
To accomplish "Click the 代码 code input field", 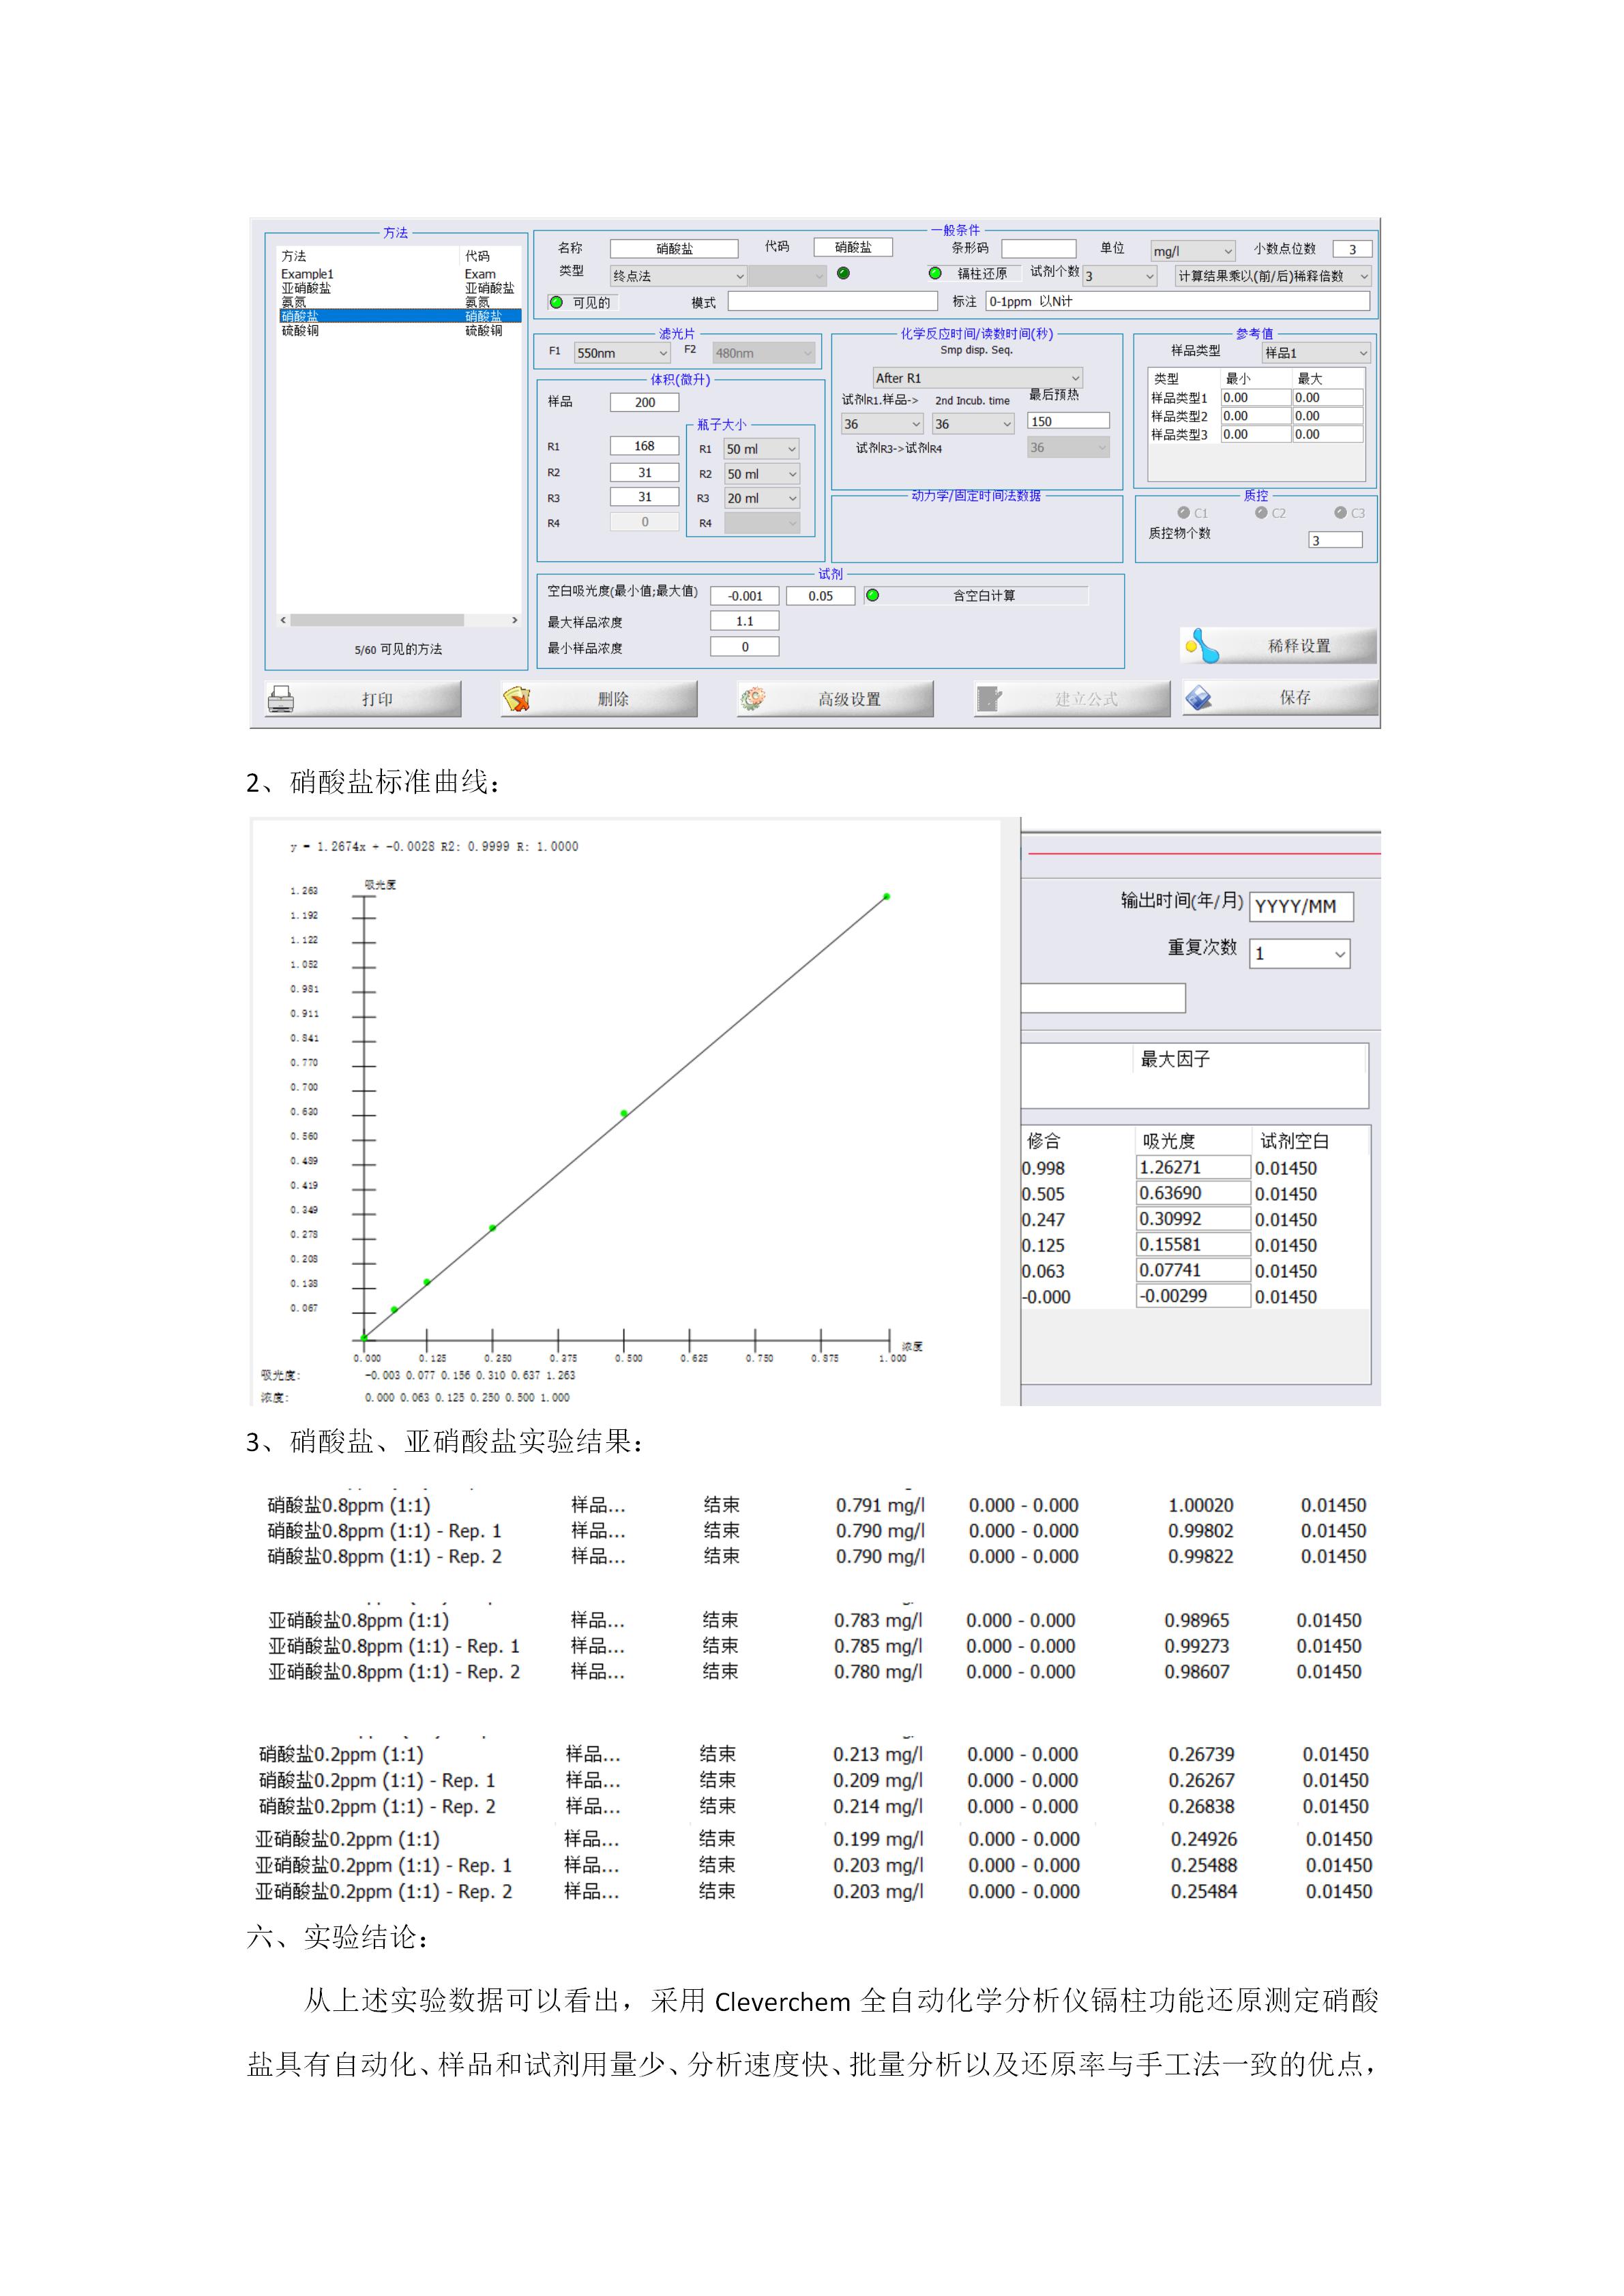I will pos(853,247).
